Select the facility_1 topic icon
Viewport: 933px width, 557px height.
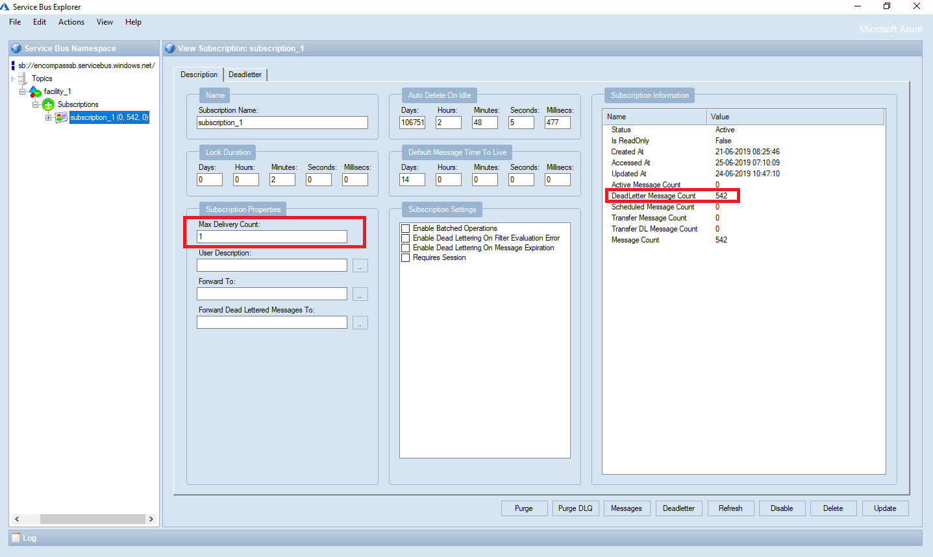pyautogui.click(x=34, y=91)
